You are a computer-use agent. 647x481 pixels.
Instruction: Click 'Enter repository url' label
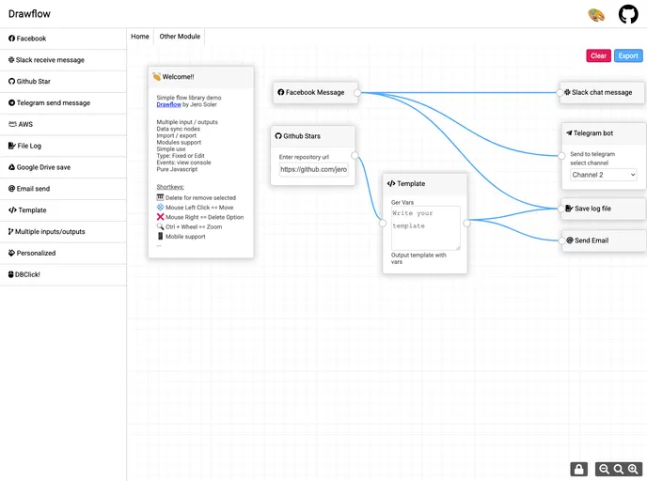[304, 157]
